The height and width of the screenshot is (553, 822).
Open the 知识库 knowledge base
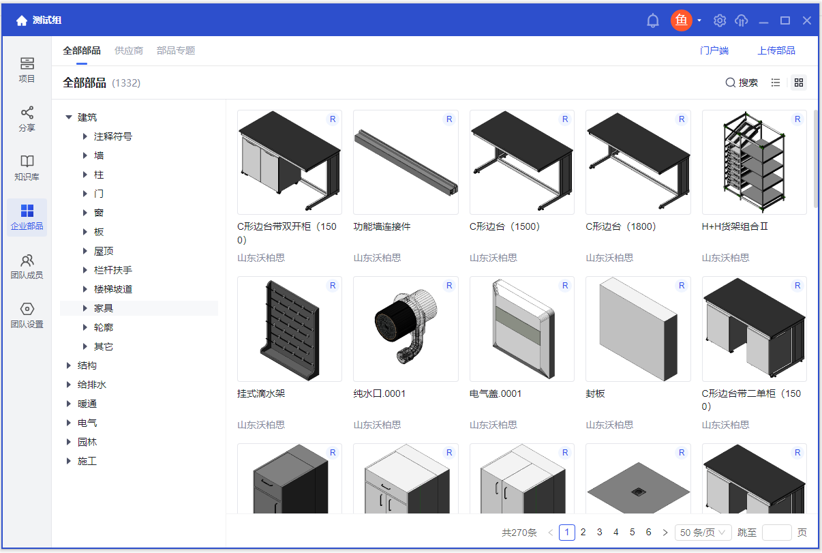click(x=27, y=168)
